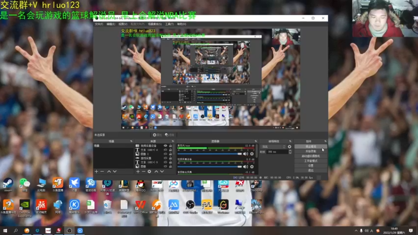Viewport: 418px width, 235px height.
Task: Open GeForce Experience desktop shortcut
Action: coord(25,208)
